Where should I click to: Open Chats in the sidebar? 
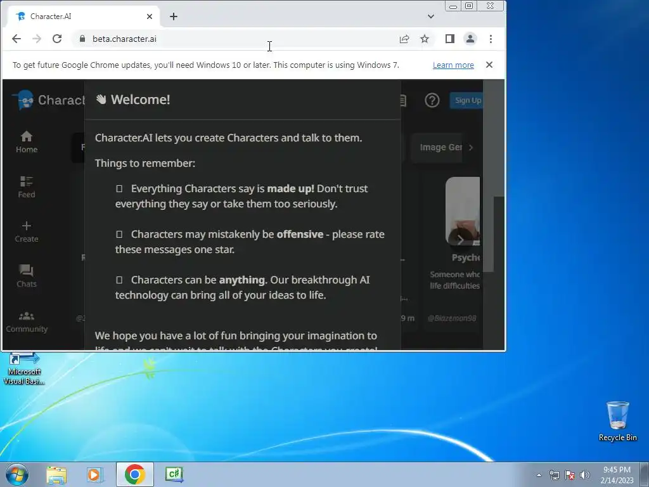click(x=27, y=276)
